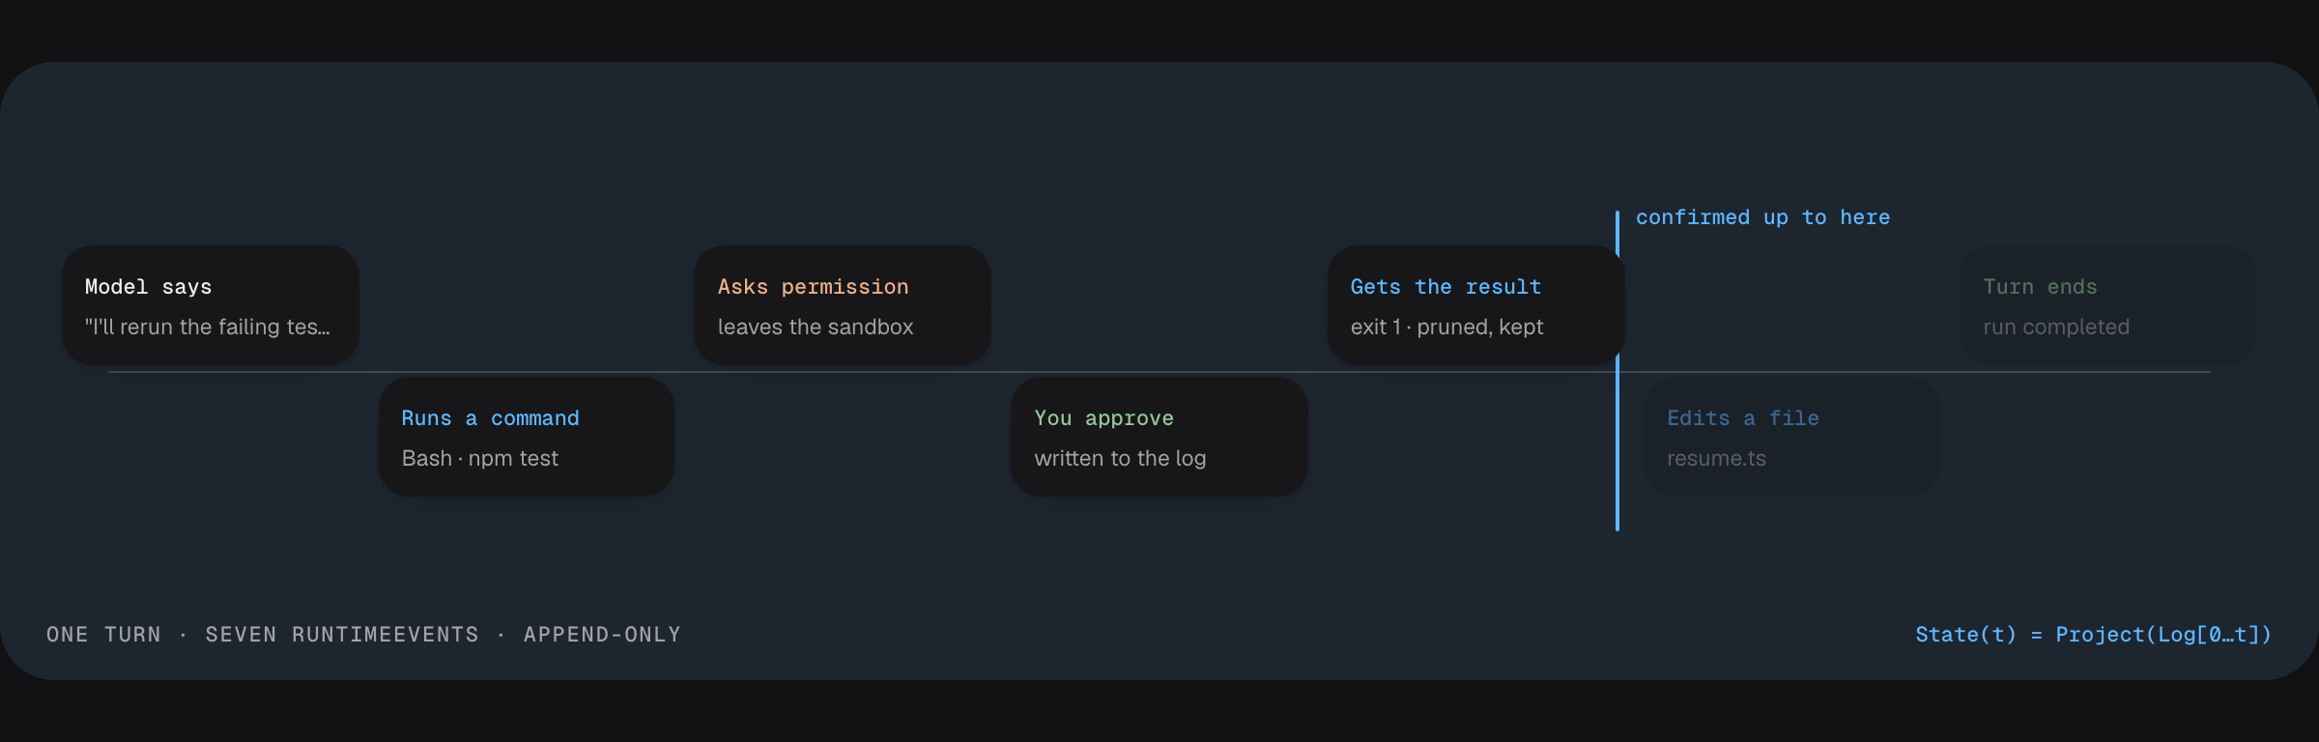Click the "resume.ts" file name
The height and width of the screenshot is (742, 2319).
[1717, 458]
